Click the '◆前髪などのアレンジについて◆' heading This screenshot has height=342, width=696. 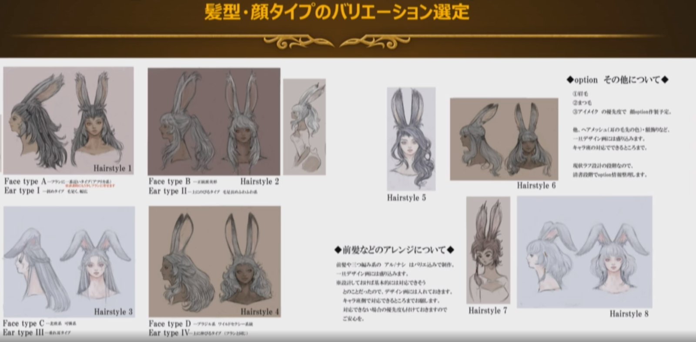click(395, 250)
